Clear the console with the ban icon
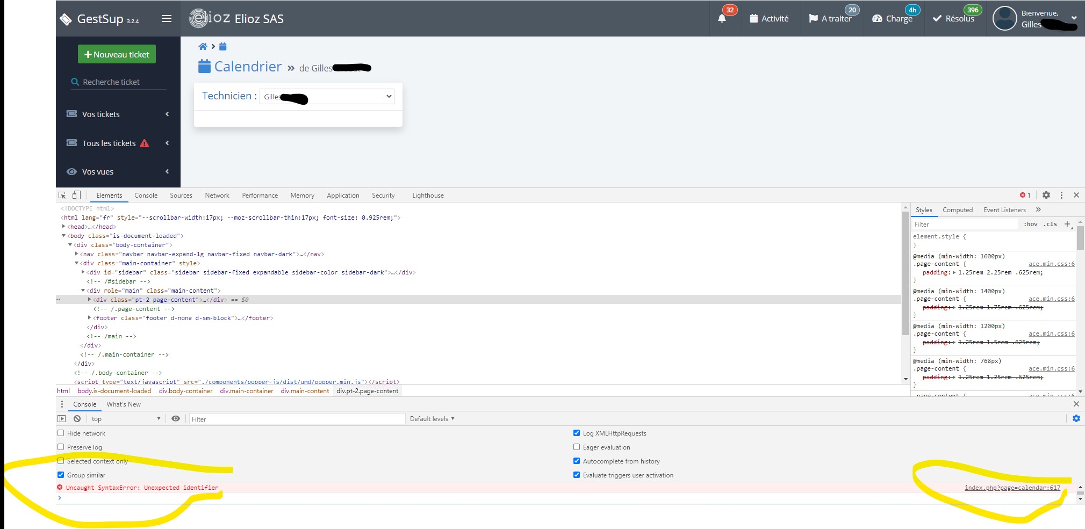 point(77,418)
